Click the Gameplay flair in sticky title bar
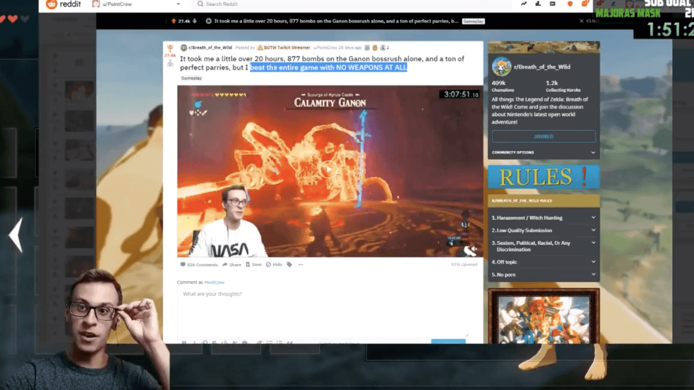This screenshot has height=390, width=694. (x=473, y=21)
